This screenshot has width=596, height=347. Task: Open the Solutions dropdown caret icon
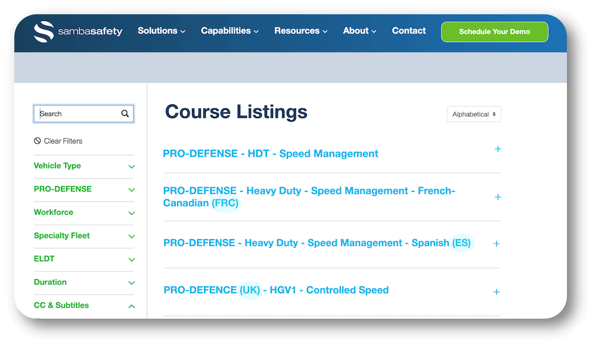[182, 31]
